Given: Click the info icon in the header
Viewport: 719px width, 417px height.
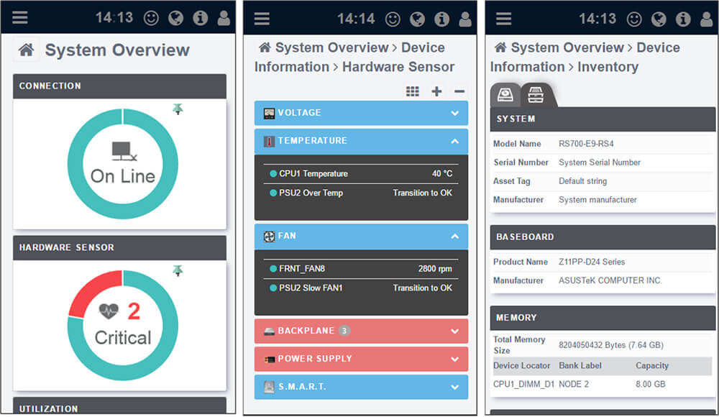Looking at the screenshot, I should pyautogui.click(x=200, y=17).
